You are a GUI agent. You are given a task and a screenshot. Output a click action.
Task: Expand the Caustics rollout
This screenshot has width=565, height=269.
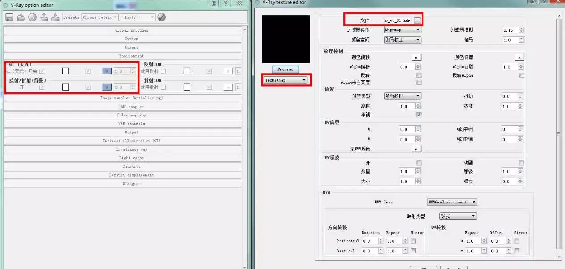click(x=122, y=166)
